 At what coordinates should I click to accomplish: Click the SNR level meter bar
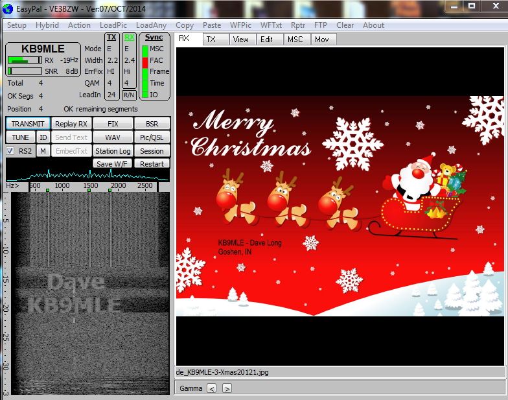[x=25, y=71]
